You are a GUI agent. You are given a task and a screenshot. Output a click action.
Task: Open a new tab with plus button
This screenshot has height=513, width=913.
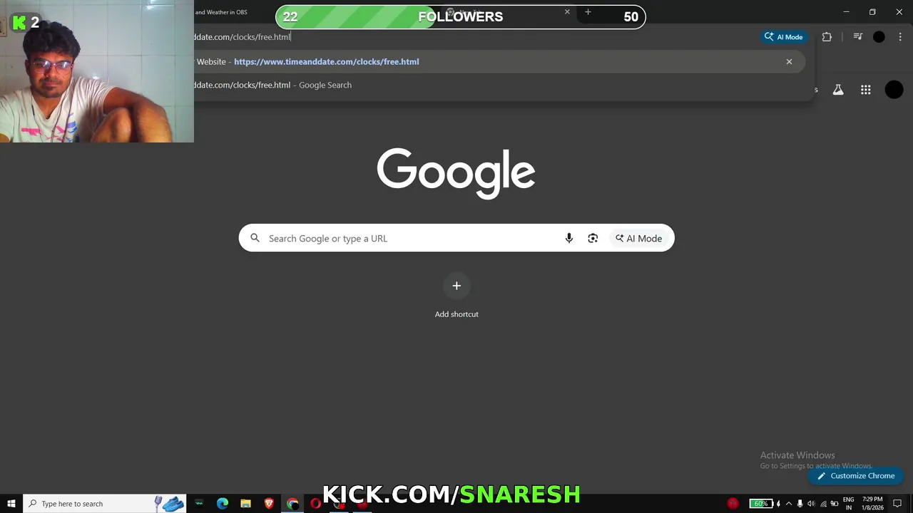588,12
